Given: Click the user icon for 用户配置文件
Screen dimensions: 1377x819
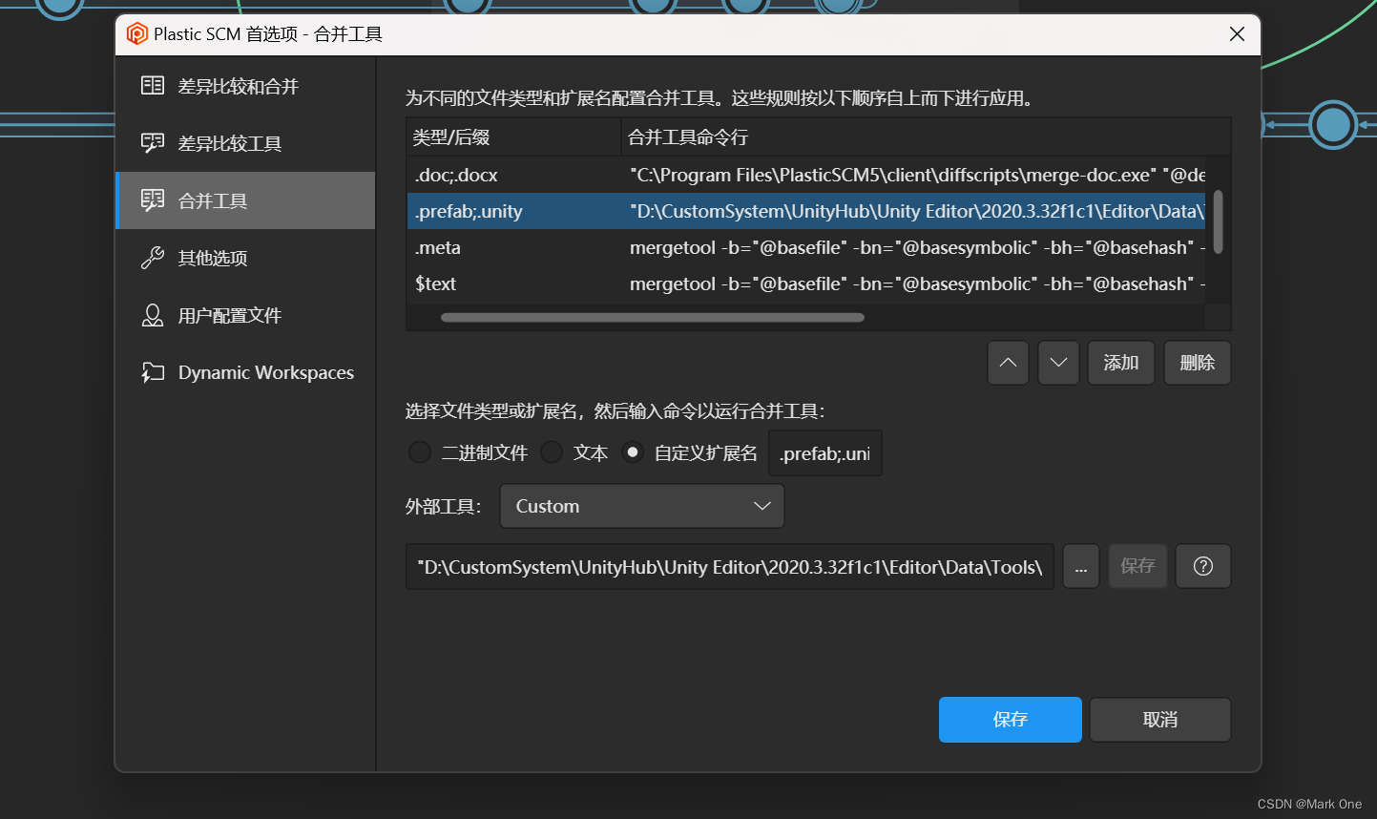Looking at the screenshot, I should [153, 315].
